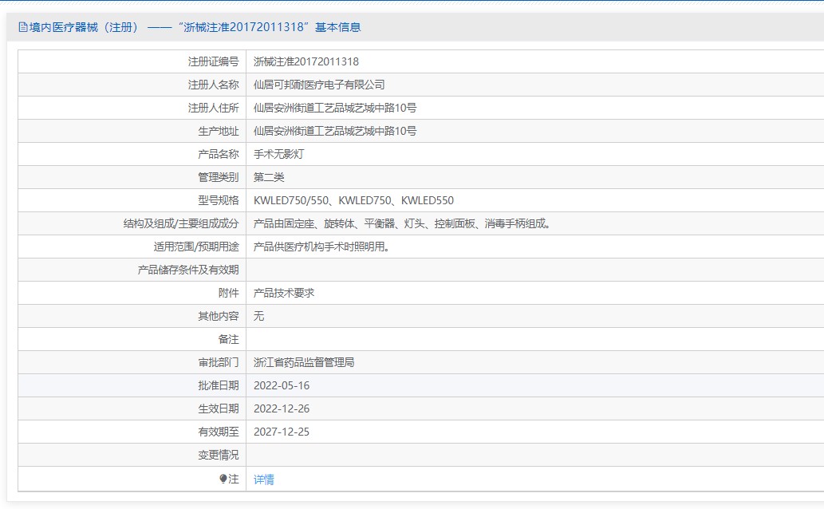The height and width of the screenshot is (509, 824).
Task: Click the 批准日期 label
Action: (218, 385)
